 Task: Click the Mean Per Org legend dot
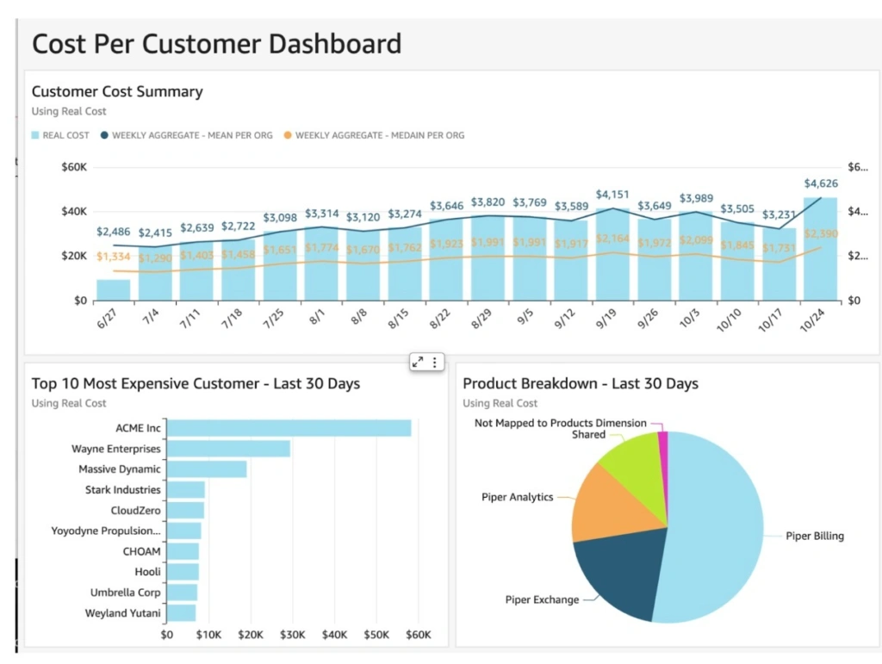[104, 135]
